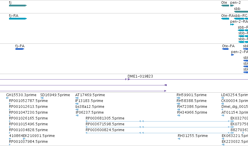
Task: Click the RP003681305.5prime alignment line
Action: coord(158,121)
